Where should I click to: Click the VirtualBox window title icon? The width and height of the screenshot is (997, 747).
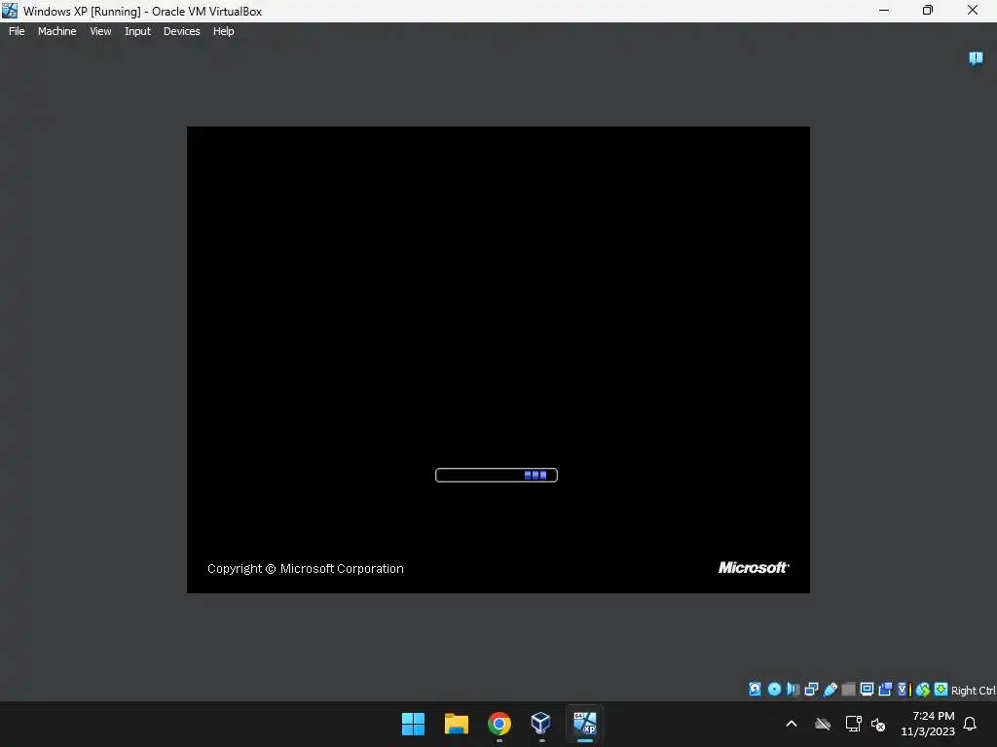(10, 11)
